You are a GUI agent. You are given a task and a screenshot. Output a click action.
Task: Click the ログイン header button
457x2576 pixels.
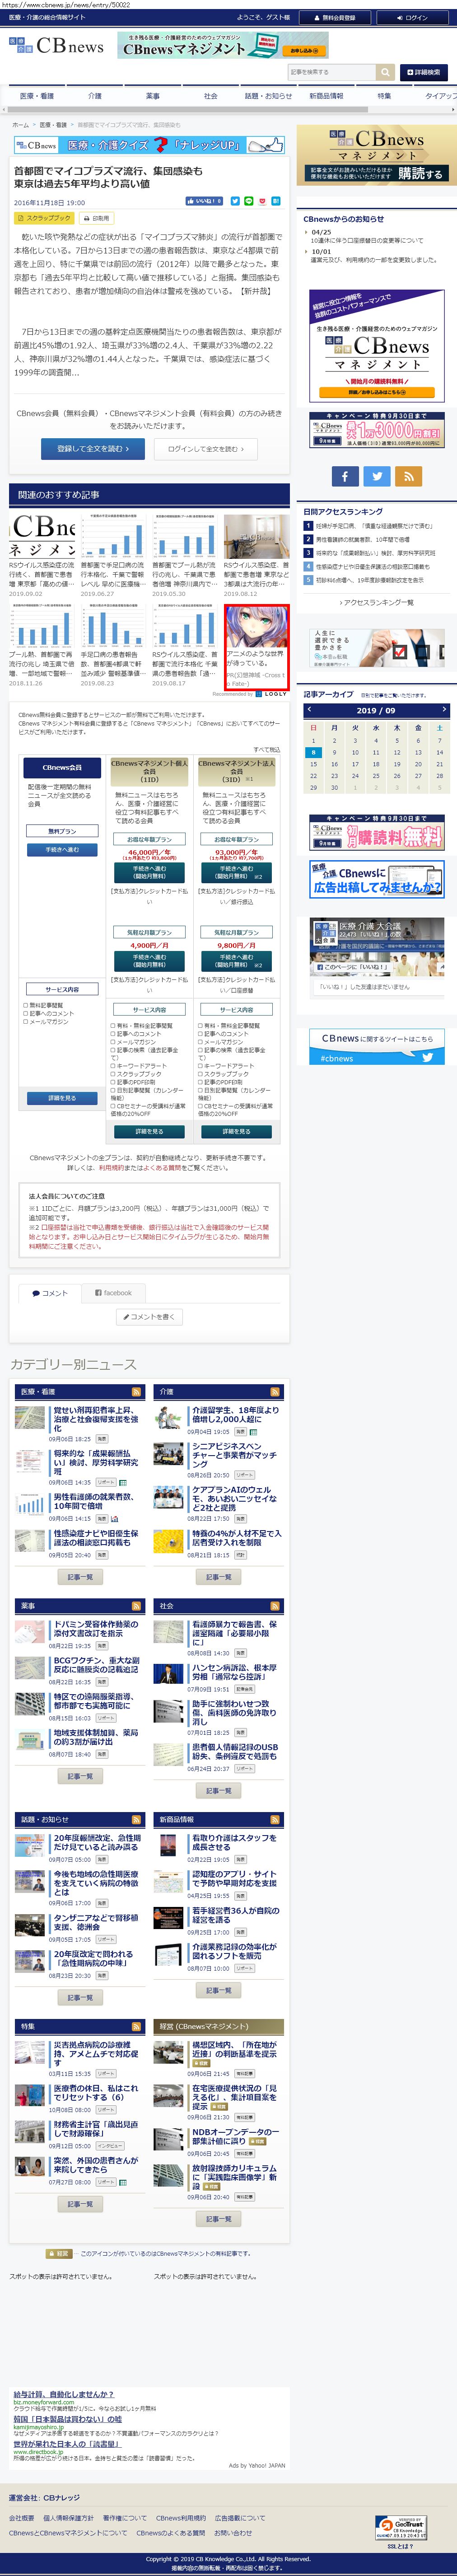coord(412,17)
